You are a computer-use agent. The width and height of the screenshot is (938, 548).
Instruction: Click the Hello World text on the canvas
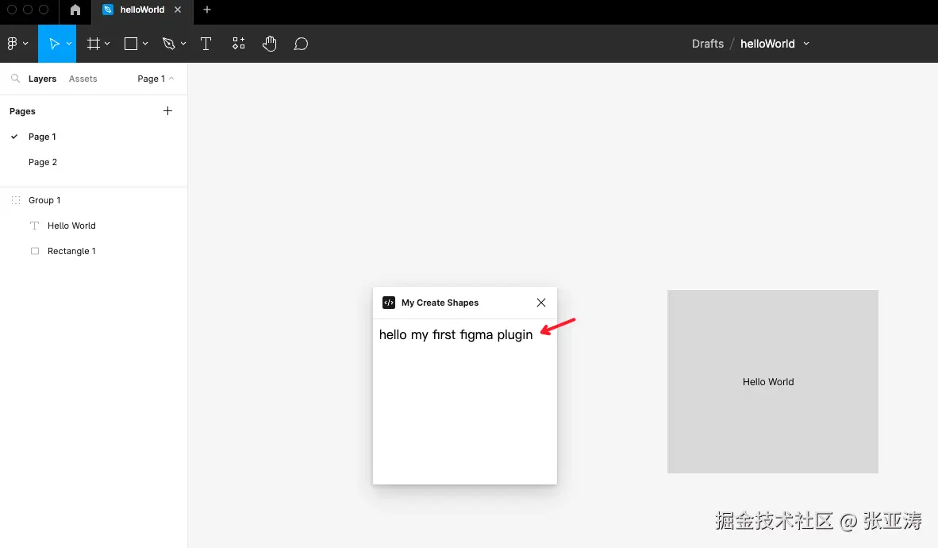tap(768, 382)
